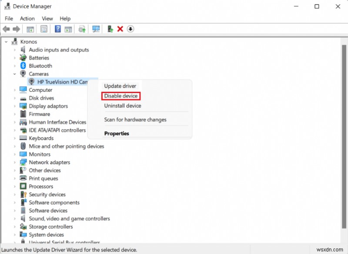The height and width of the screenshot is (254, 348).
Task: Select the Kronos root node
Action: click(28, 41)
